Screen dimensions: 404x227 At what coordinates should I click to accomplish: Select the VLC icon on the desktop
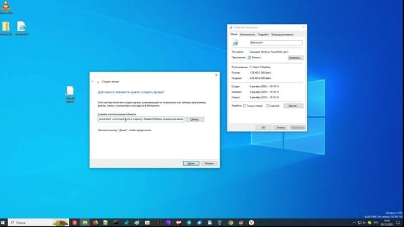[x=6, y=7]
